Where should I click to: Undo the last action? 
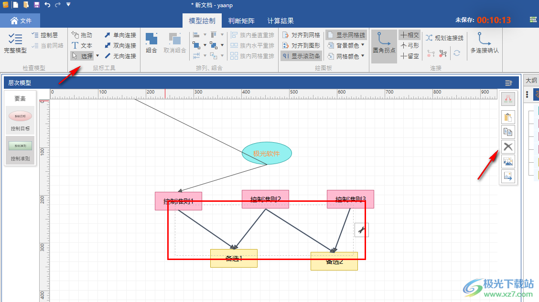[x=47, y=5]
